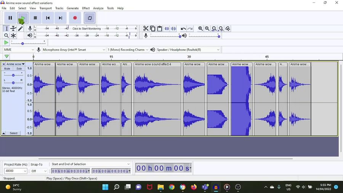Viewport: 343px width, 193px height.
Task: Click Trim audio outside selection icon
Action: (167, 29)
